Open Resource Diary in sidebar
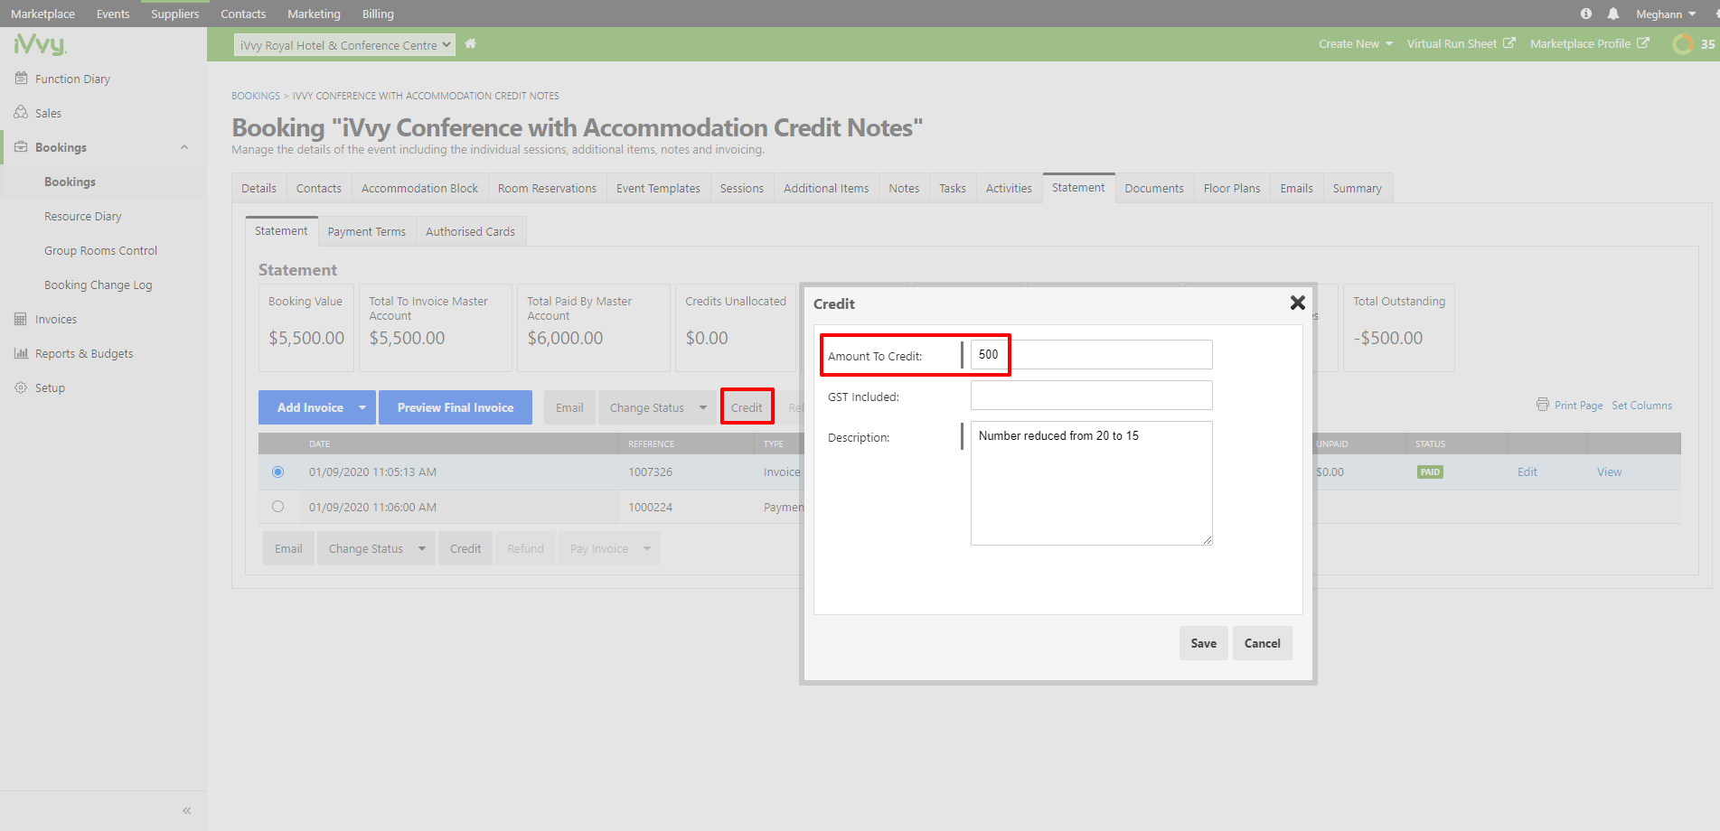The width and height of the screenshot is (1720, 831). [82, 216]
